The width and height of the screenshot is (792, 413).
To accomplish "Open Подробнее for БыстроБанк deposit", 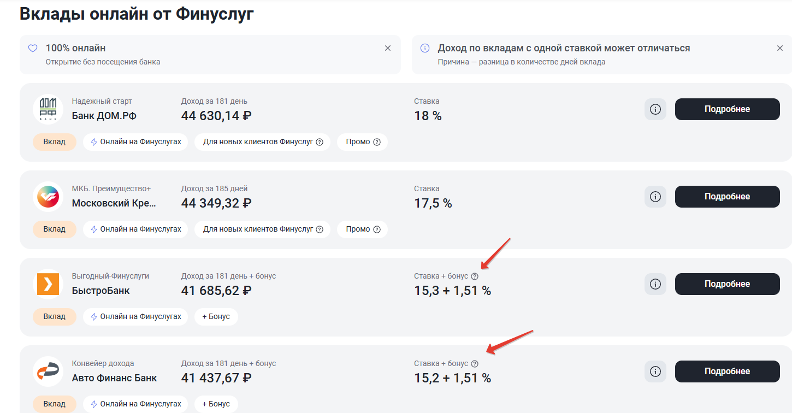I will point(727,284).
